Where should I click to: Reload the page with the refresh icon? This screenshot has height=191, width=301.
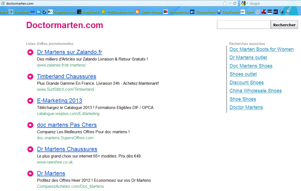pyautogui.click(x=235, y=3)
